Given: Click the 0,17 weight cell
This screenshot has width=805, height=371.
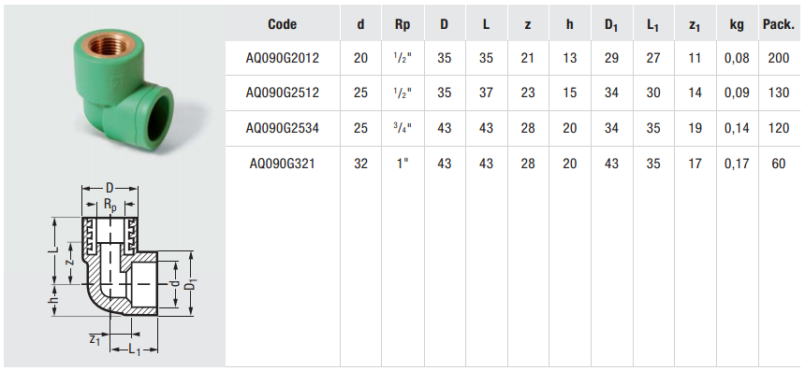Looking at the screenshot, I should pyautogui.click(x=737, y=164).
